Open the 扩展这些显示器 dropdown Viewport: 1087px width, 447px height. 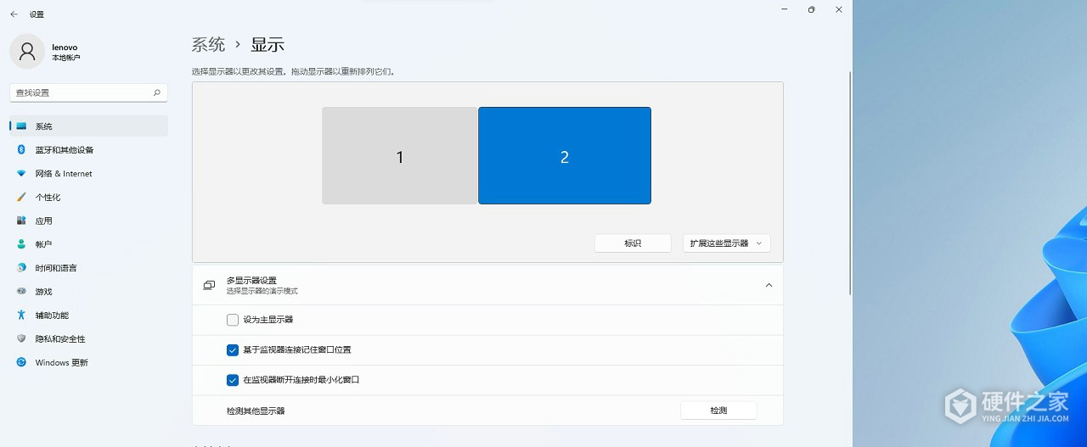pyautogui.click(x=727, y=243)
